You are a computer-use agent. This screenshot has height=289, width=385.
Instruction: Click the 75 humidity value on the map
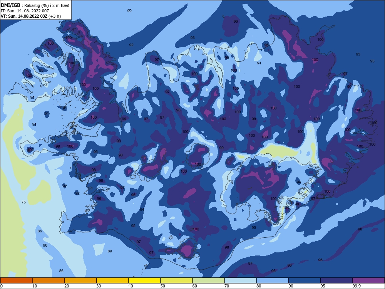click(23, 202)
